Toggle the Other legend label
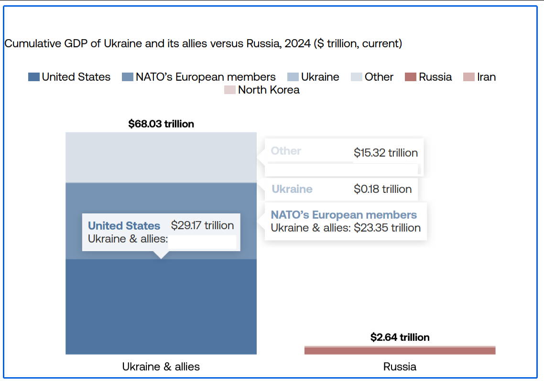 tap(379, 77)
